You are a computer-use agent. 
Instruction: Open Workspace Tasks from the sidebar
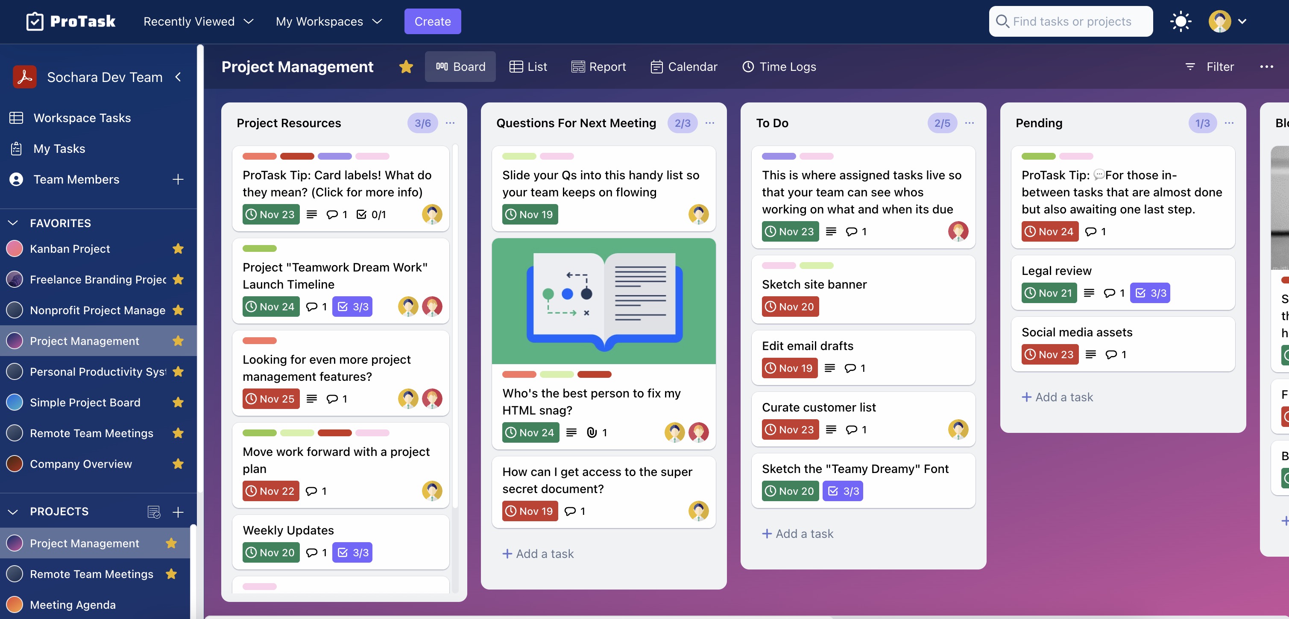(82, 117)
